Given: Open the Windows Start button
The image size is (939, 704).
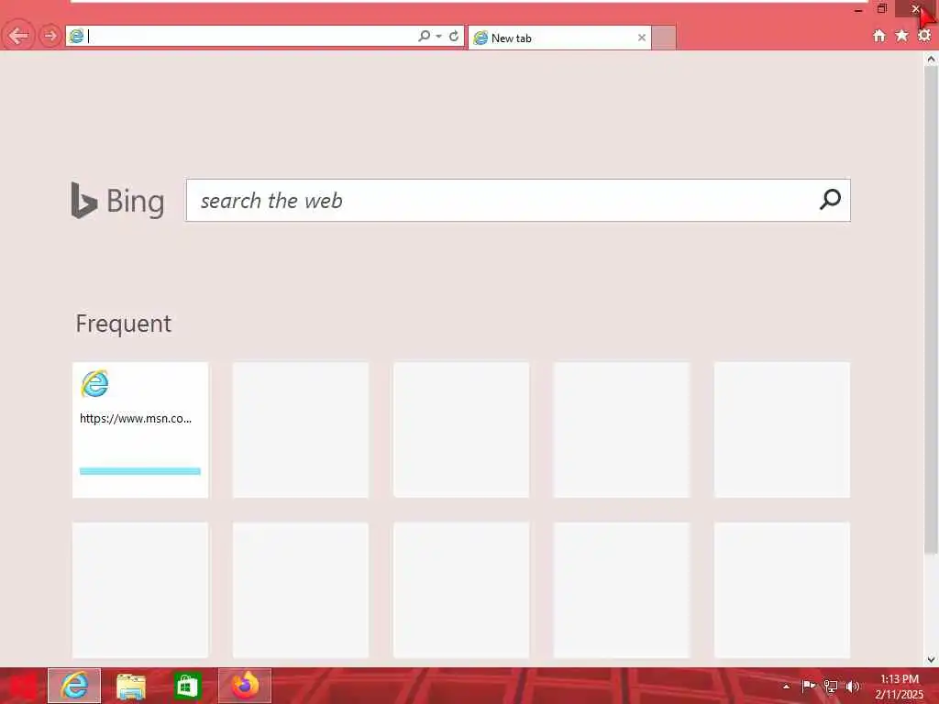Looking at the screenshot, I should [22, 686].
